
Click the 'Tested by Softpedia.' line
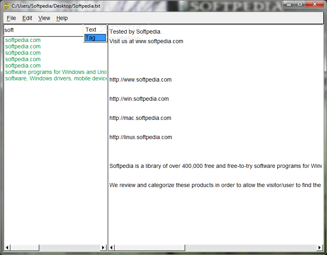[135, 32]
